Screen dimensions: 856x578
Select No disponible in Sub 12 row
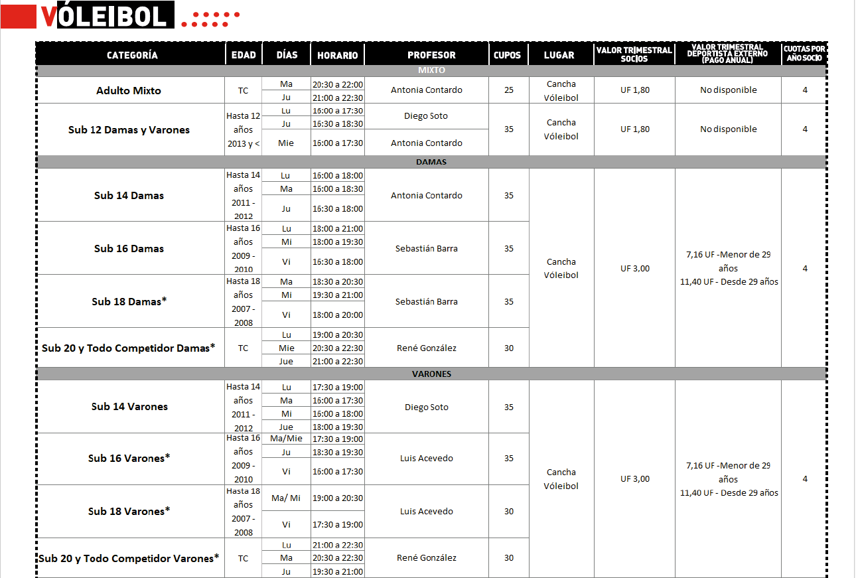click(x=728, y=129)
